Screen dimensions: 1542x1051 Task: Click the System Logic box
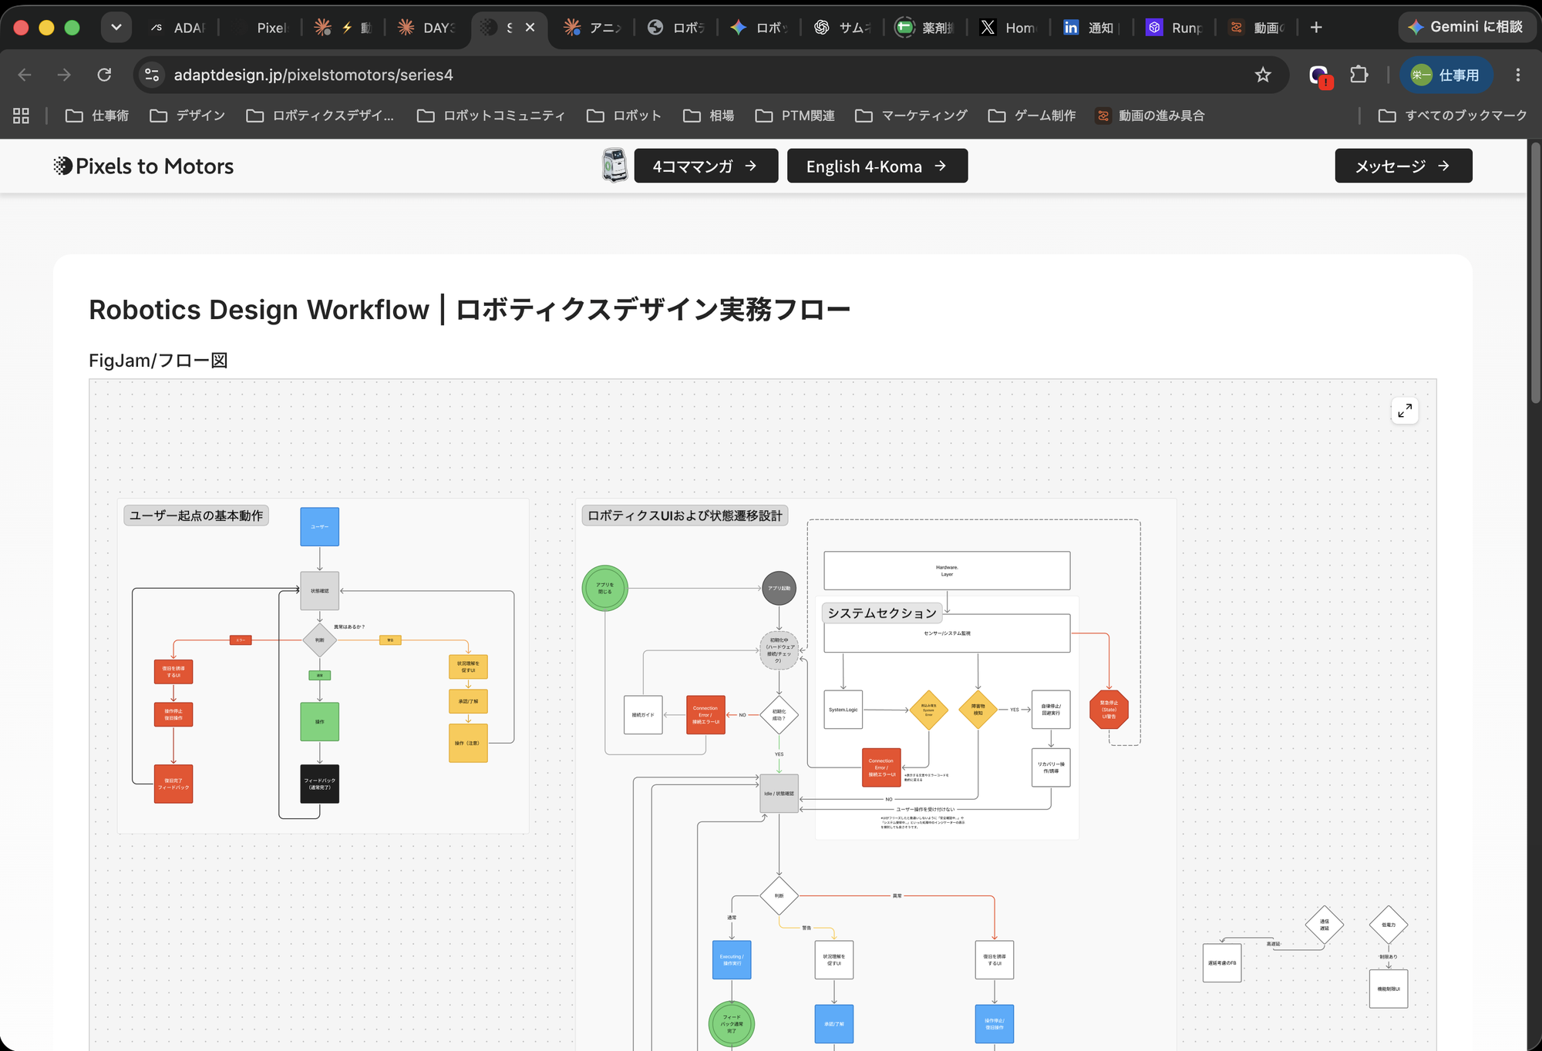coord(843,710)
